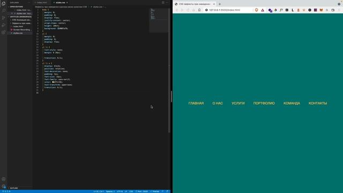The width and height of the screenshot is (343, 193).
Task: Click the Spaces indentation setting in status bar
Action: [110, 191]
